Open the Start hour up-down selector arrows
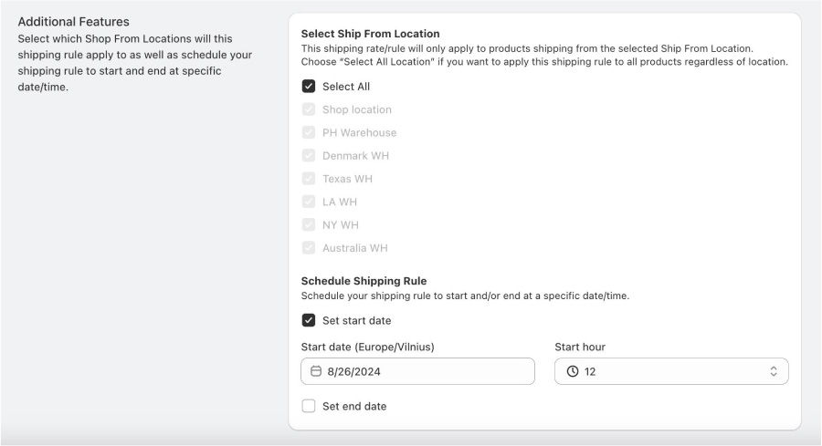This screenshot has width=822, height=446. coord(774,371)
